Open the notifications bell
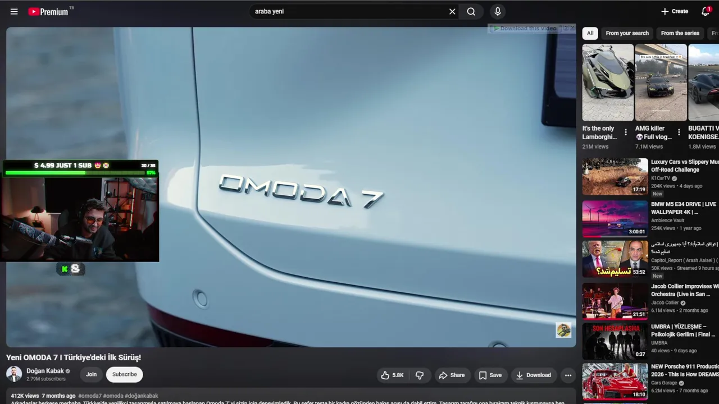Image resolution: width=719 pixels, height=404 pixels. click(x=706, y=11)
